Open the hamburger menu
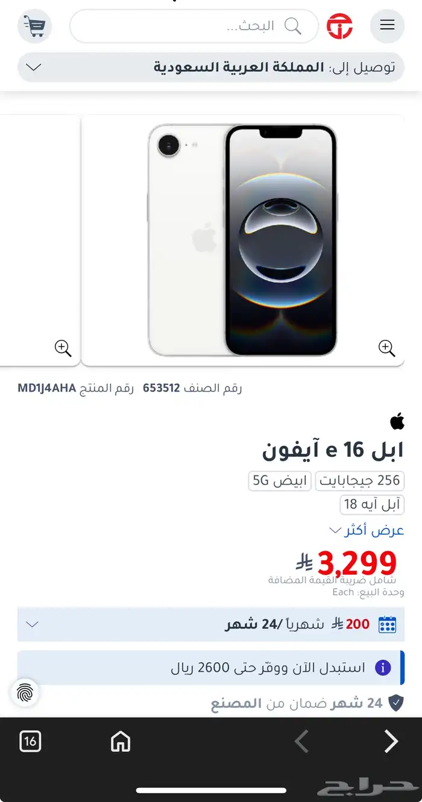 click(387, 26)
